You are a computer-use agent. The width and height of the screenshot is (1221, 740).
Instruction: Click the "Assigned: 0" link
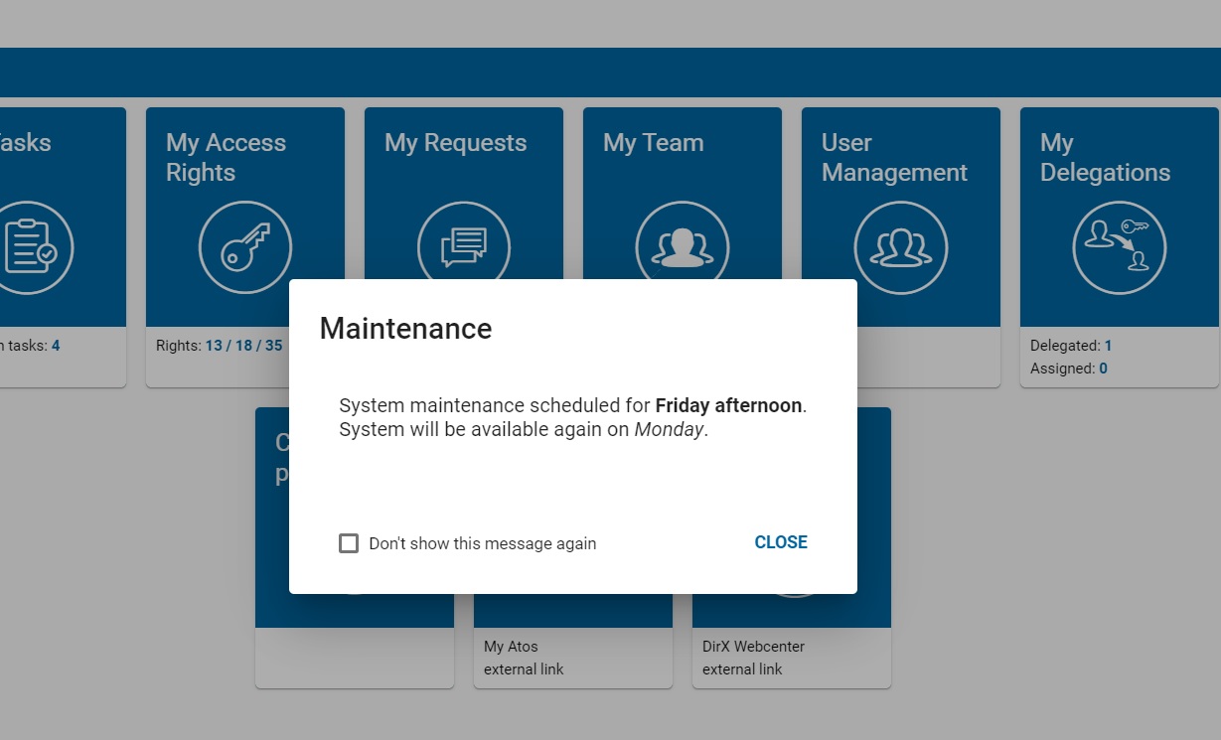1069,368
